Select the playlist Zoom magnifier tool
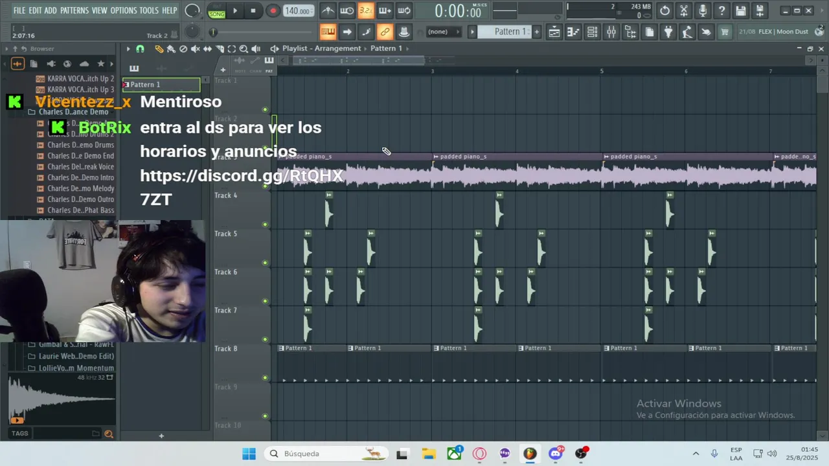829x466 pixels. (244, 49)
